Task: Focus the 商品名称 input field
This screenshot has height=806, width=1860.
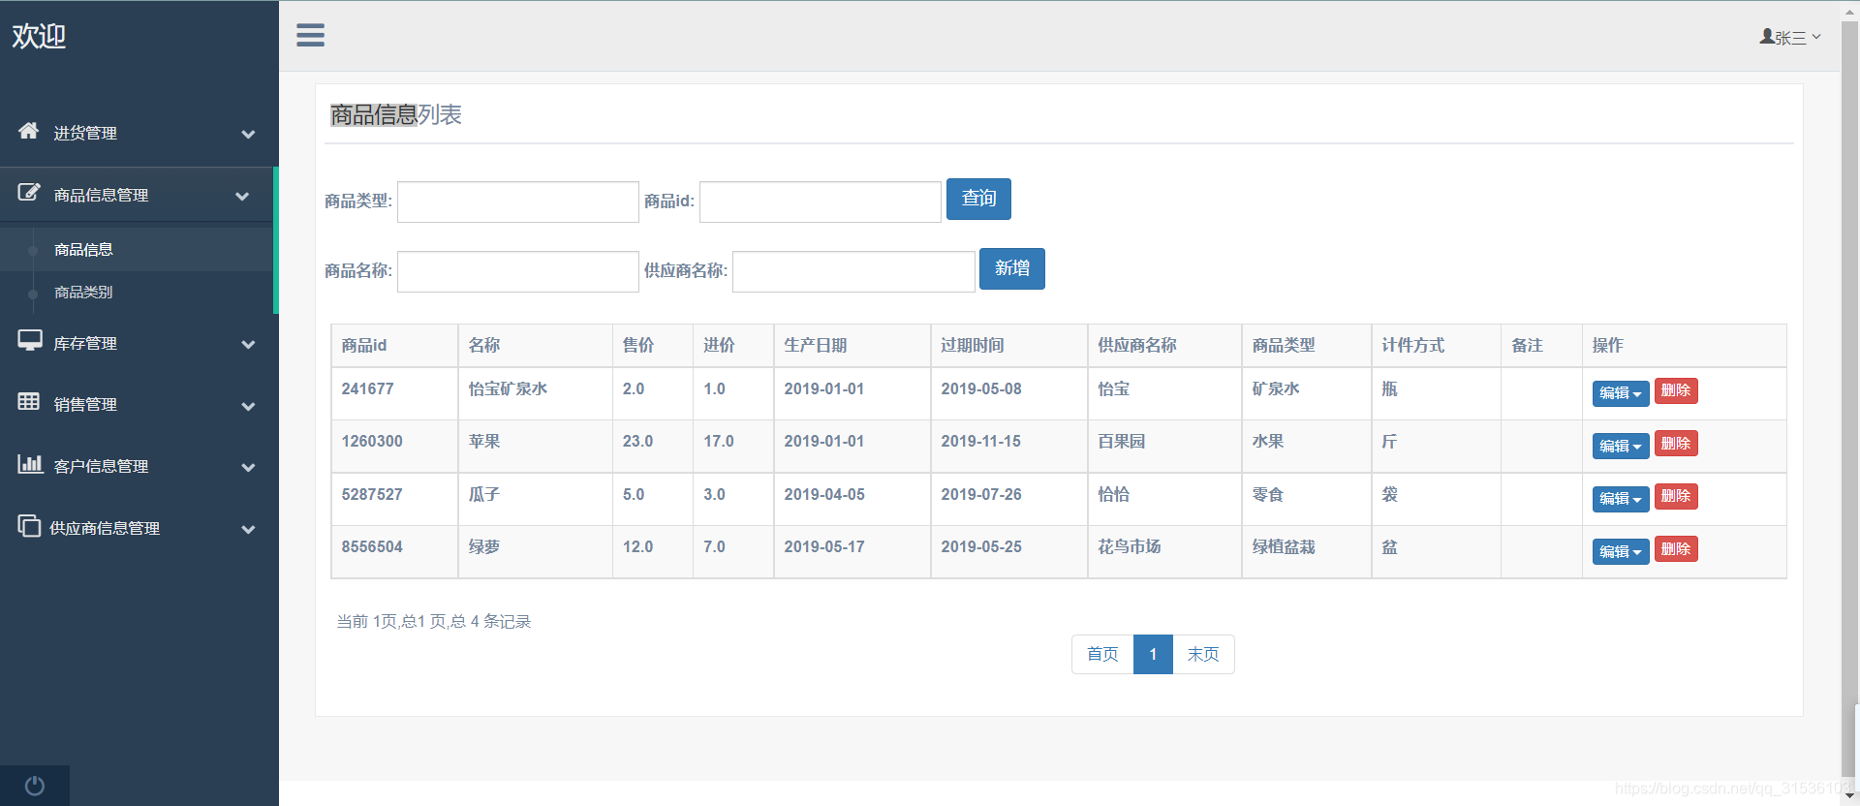Action: click(518, 271)
